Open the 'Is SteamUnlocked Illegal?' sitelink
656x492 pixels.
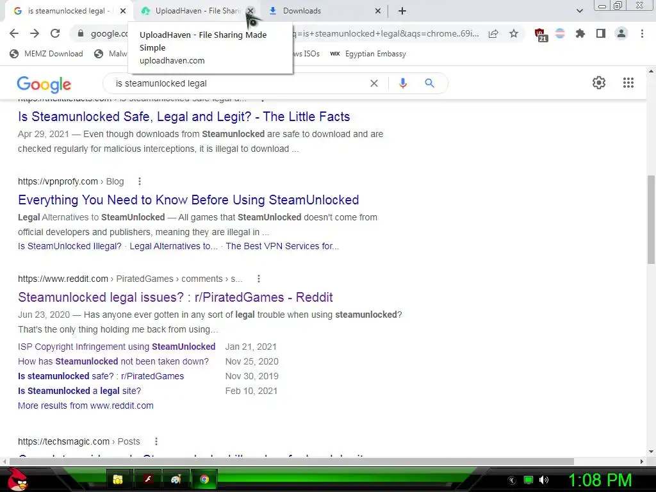click(x=69, y=246)
